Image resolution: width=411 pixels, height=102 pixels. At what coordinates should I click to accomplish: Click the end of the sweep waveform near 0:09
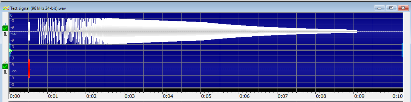[356, 31]
